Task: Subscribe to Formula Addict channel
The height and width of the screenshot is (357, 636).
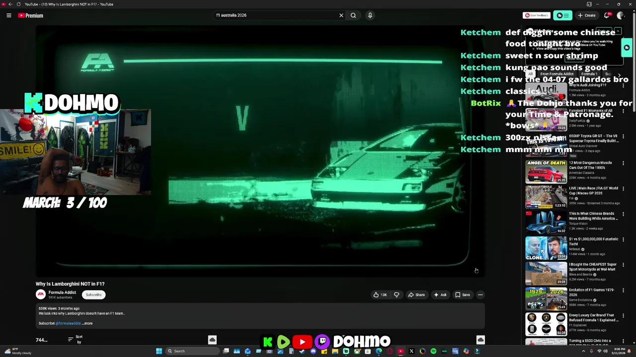Action: click(93, 295)
